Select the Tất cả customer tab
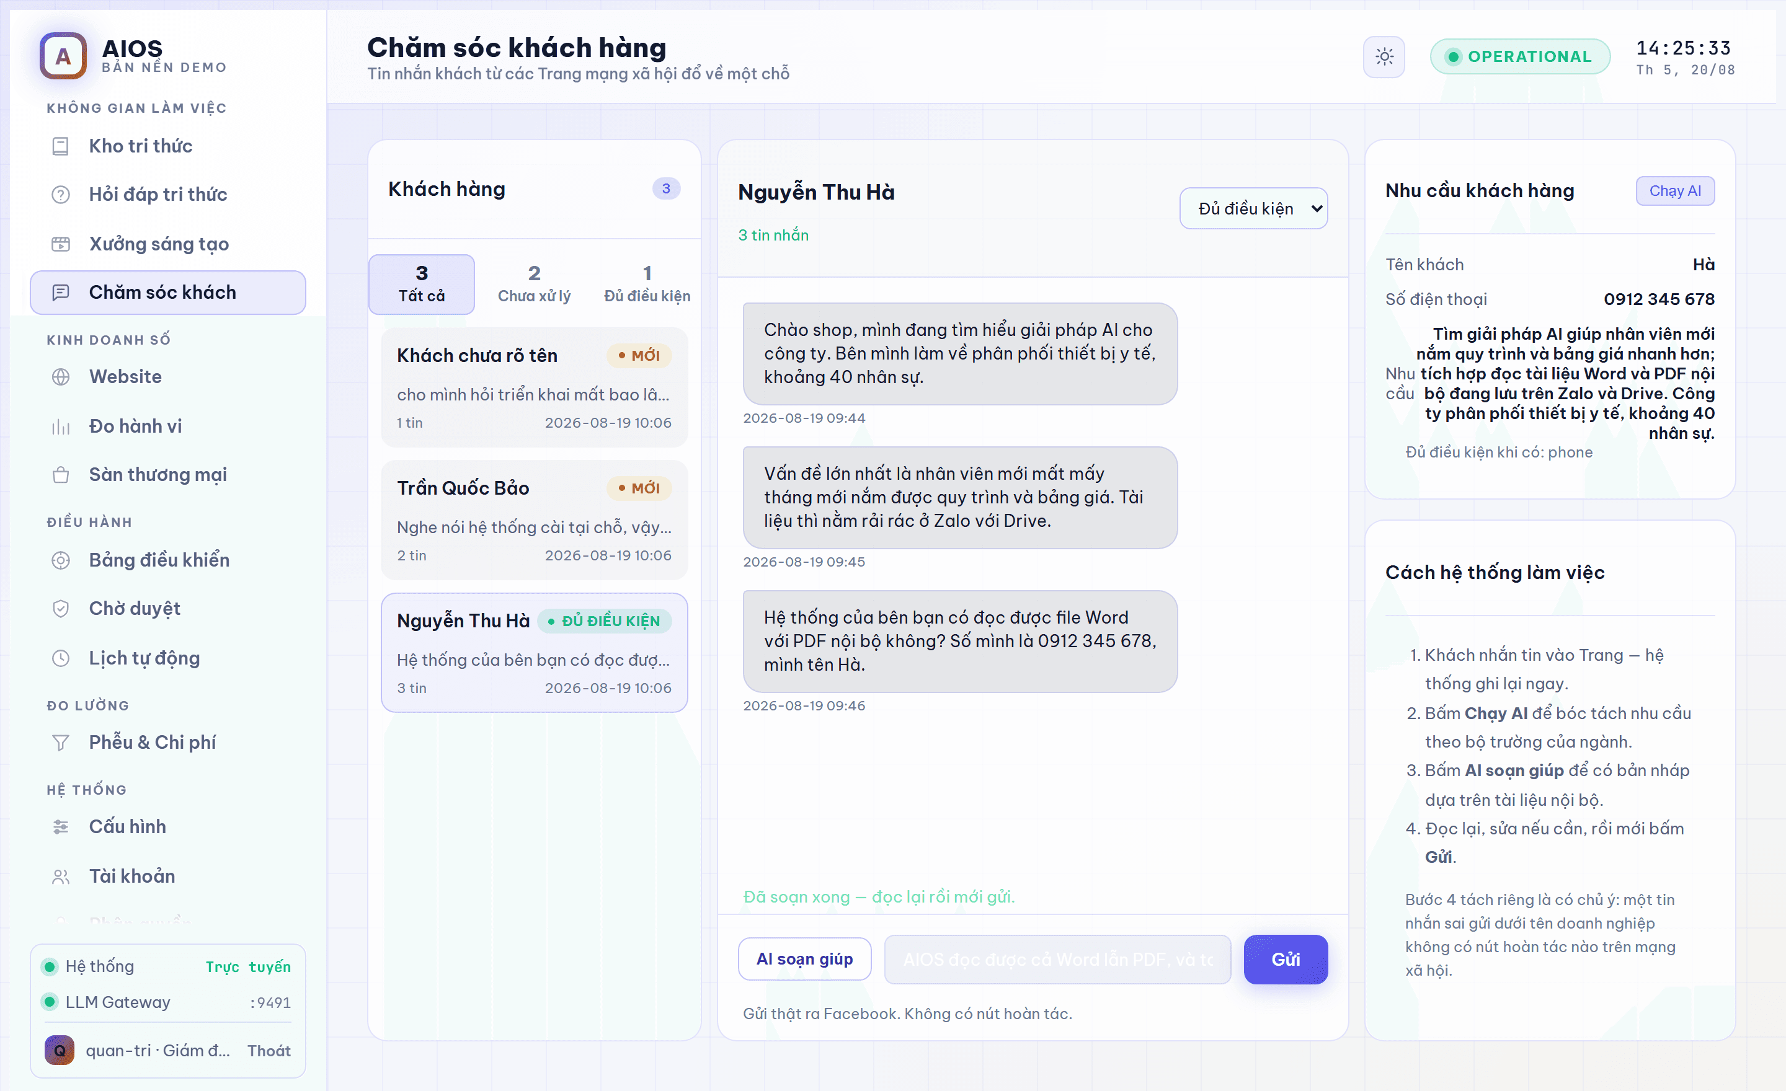Image resolution: width=1786 pixels, height=1091 pixels. pyautogui.click(x=422, y=284)
